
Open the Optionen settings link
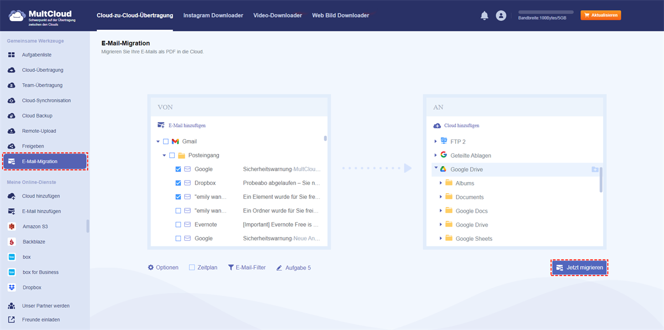[163, 267]
